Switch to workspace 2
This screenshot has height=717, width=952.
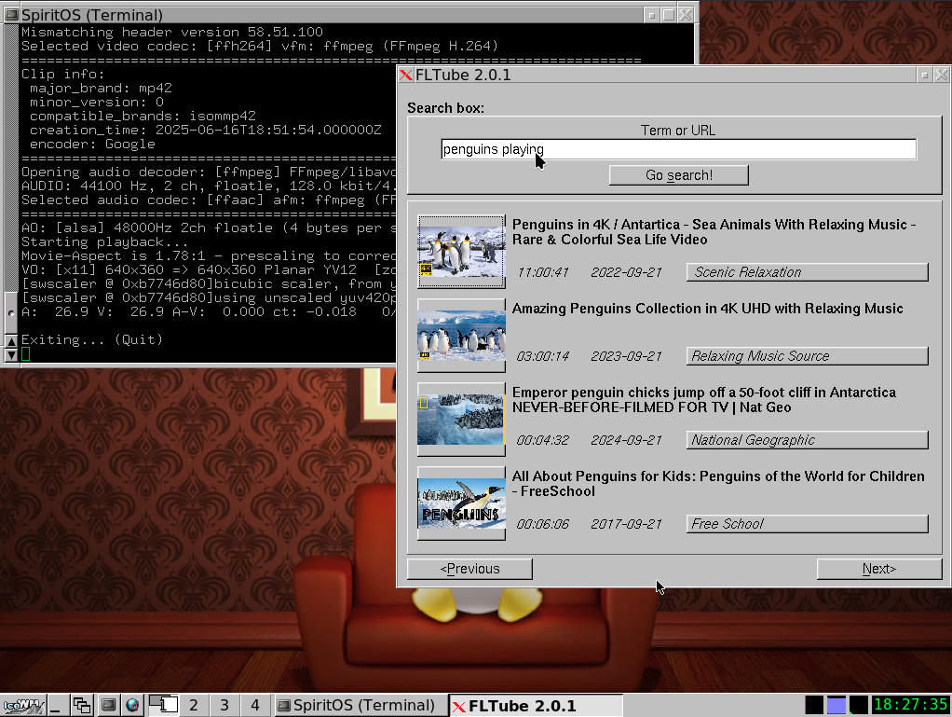[x=194, y=705]
